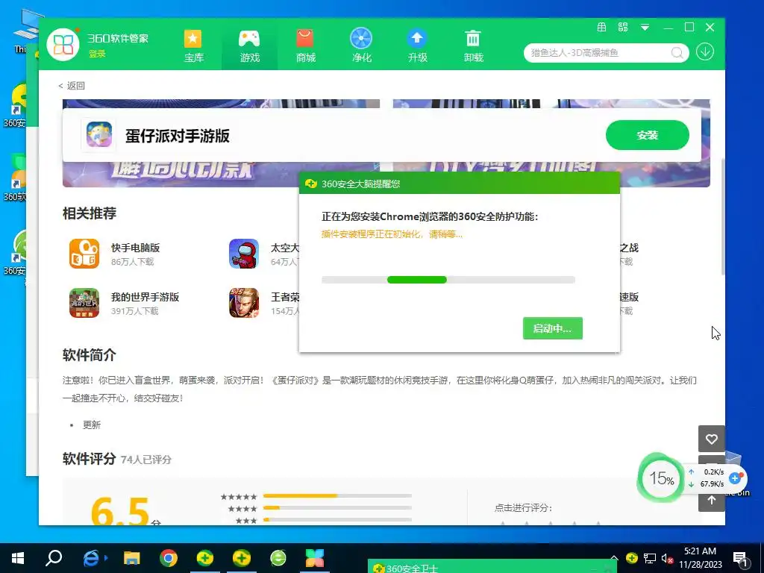Click the grid icon in title bar
The width and height of the screenshot is (764, 573).
pos(602,28)
